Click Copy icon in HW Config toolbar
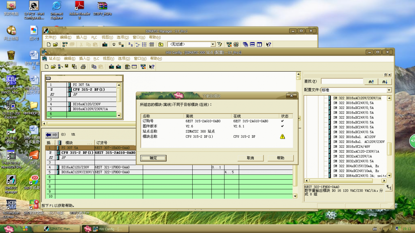The image size is (415, 233). pos(94,67)
